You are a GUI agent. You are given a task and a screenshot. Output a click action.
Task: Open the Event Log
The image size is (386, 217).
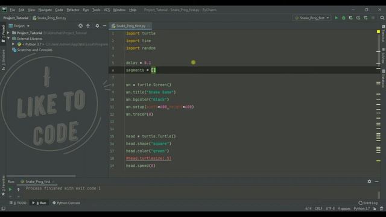(368, 203)
